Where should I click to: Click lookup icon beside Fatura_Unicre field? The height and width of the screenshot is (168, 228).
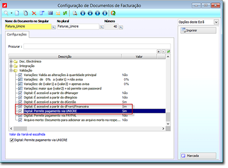point(54,28)
